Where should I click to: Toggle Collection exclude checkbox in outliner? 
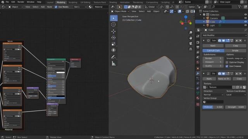tap(204, 15)
